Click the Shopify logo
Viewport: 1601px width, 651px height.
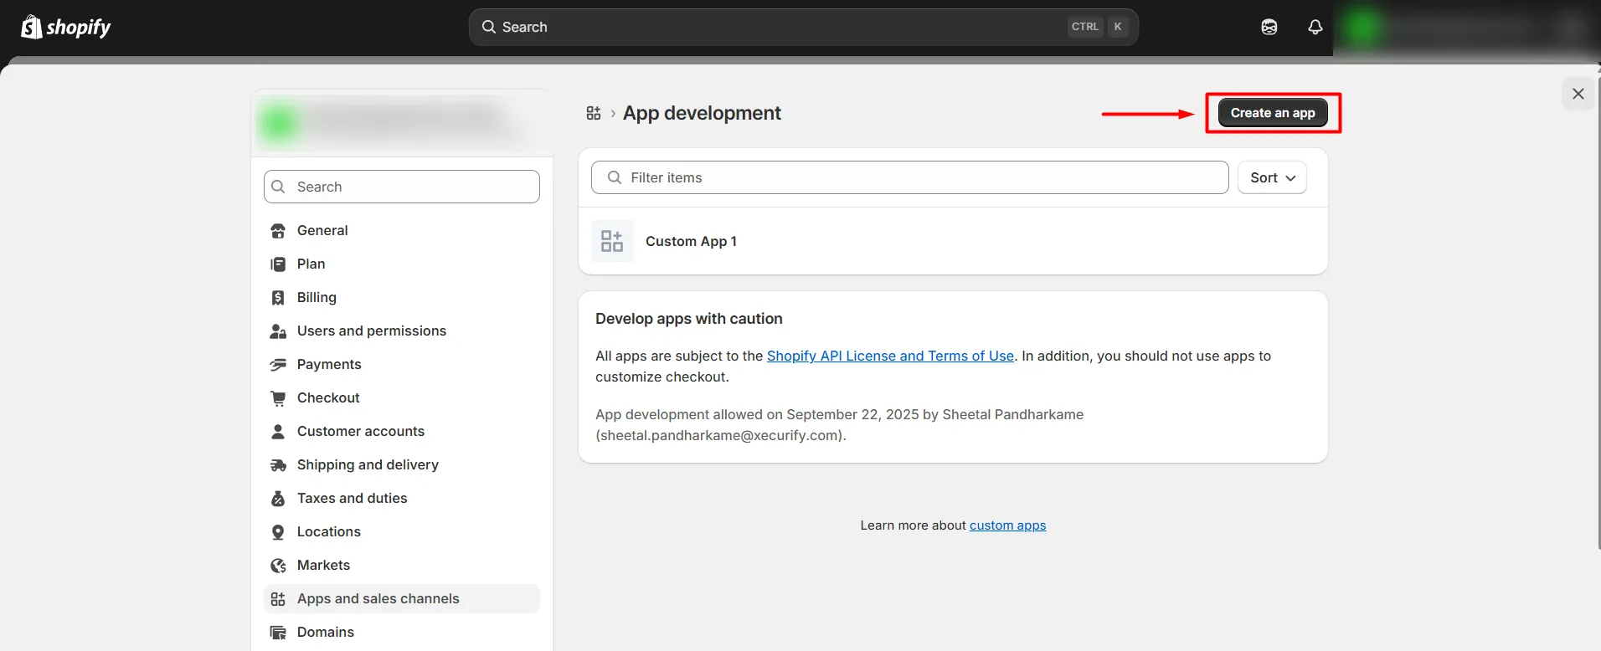[x=65, y=27]
